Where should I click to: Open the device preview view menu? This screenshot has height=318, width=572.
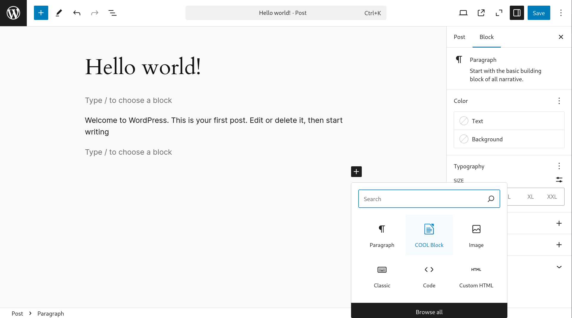(463, 13)
